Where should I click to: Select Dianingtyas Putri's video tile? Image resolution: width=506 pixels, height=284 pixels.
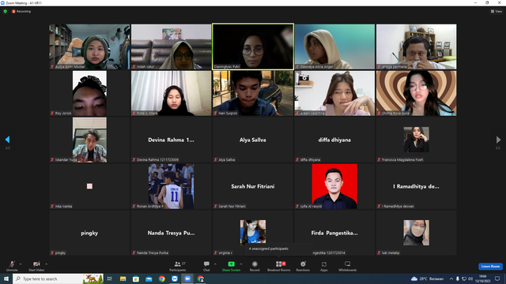point(253,47)
